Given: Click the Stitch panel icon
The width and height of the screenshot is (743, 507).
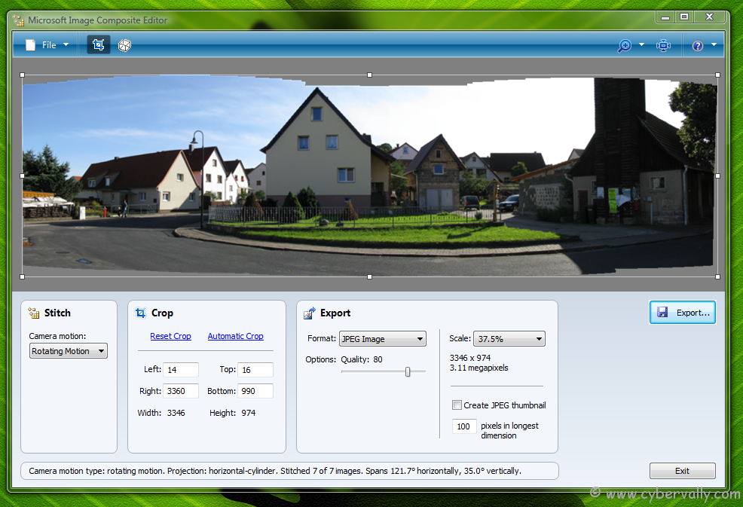Looking at the screenshot, I should tap(34, 313).
